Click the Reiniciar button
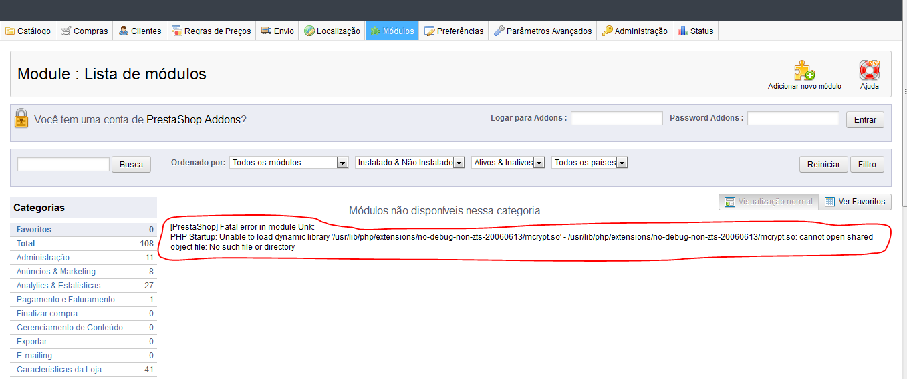The height and width of the screenshot is (379, 907). tap(823, 164)
